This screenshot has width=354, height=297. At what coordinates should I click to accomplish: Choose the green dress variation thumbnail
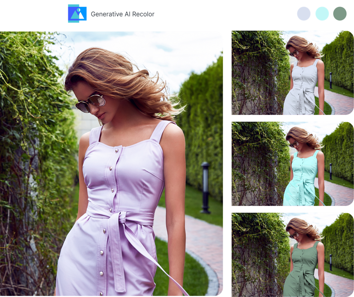point(292,255)
